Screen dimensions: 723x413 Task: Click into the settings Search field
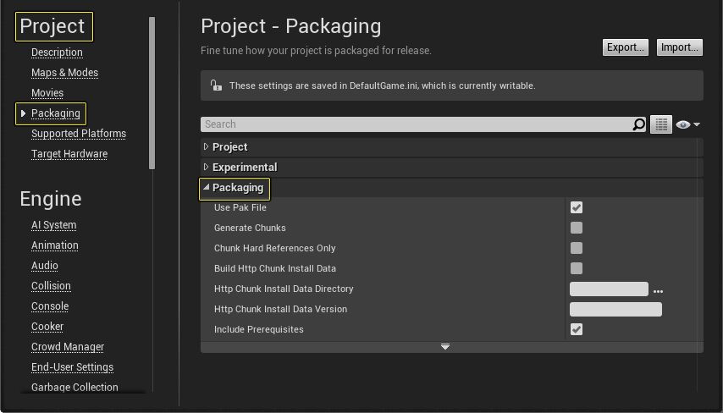pyautogui.click(x=415, y=124)
